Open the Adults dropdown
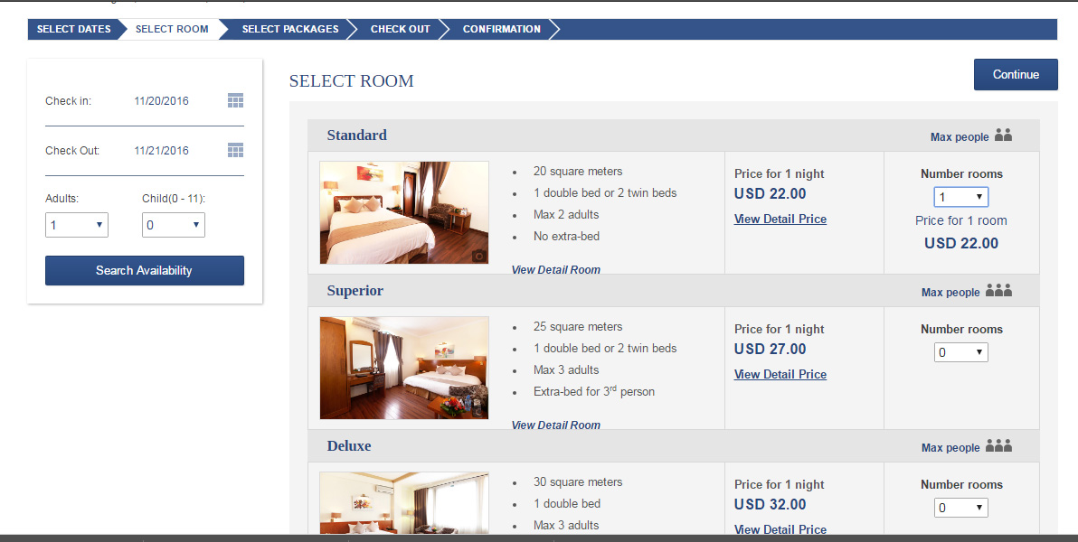Screen dimensions: 1078x542 (77, 225)
